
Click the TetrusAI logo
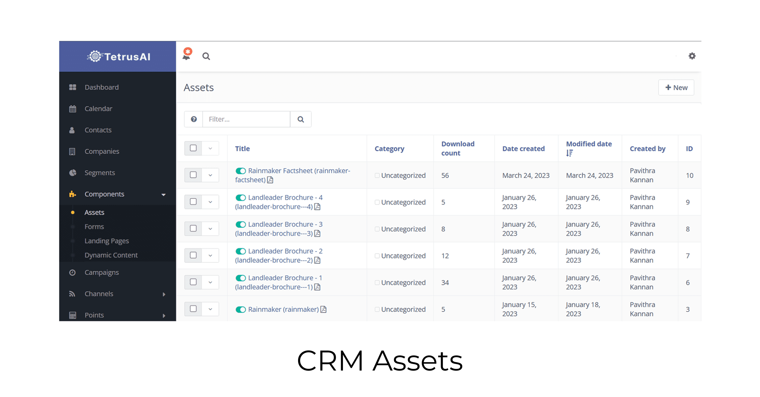pos(119,56)
